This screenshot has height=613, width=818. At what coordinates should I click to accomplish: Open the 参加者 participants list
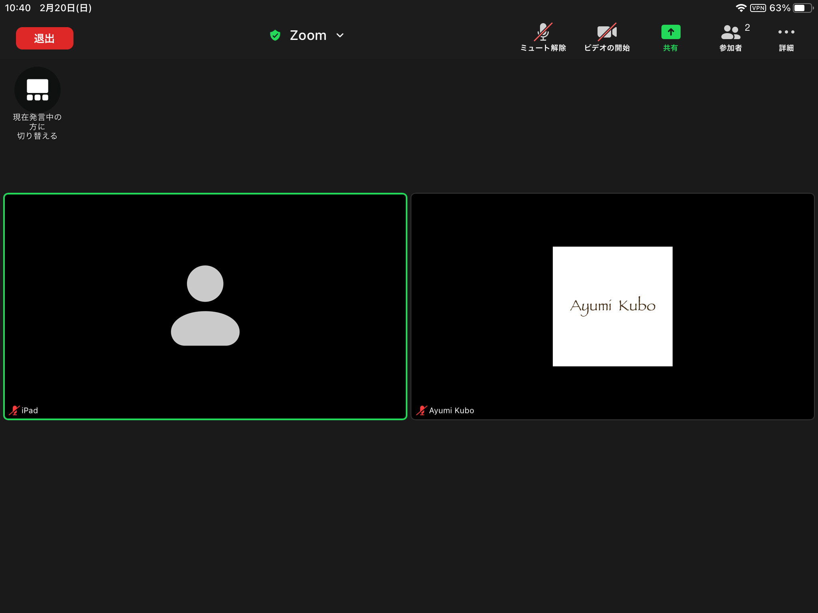pyautogui.click(x=731, y=38)
